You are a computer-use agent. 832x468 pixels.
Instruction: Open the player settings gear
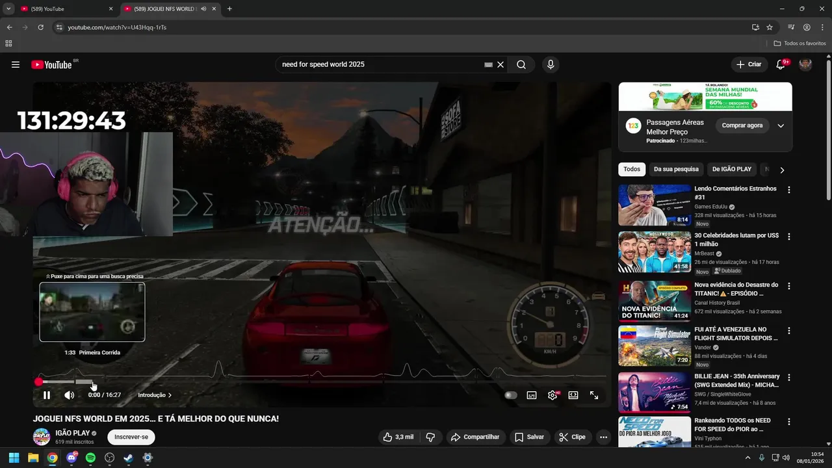552,395
